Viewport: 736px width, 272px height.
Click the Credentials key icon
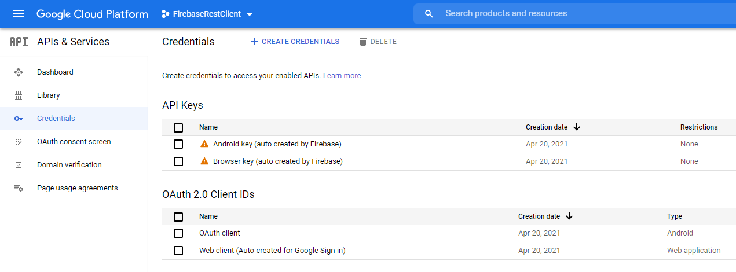[19, 119]
